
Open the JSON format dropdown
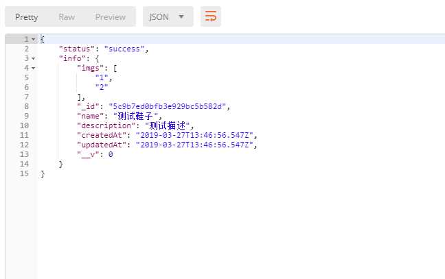(x=168, y=16)
